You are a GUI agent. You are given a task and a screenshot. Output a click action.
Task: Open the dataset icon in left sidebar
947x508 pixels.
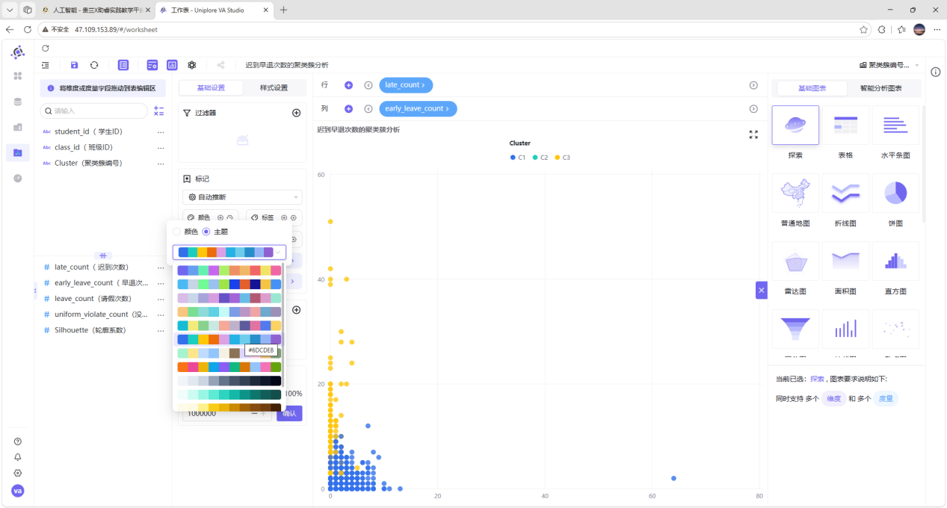[18, 127]
